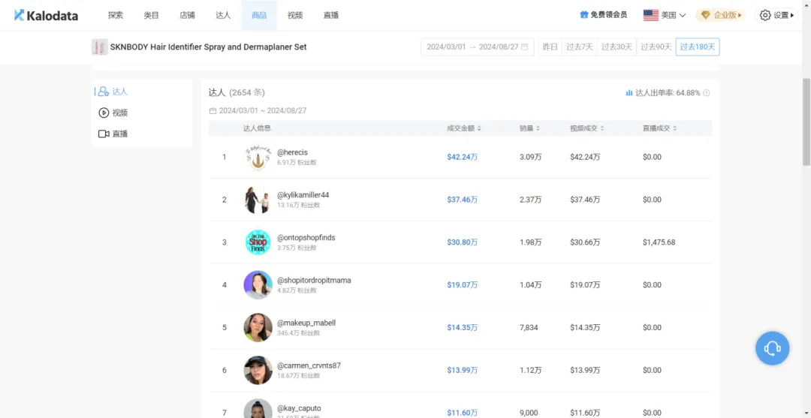Open the 2024/03/01 to 2024/08/27 date range picker
The image size is (811, 418).
click(477, 47)
